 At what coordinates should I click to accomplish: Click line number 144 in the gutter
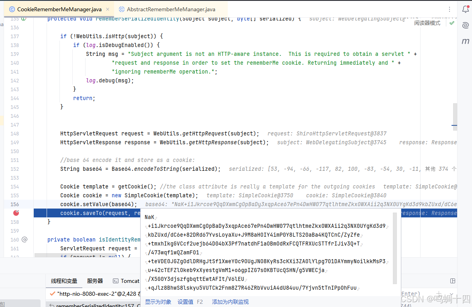[14, 98]
